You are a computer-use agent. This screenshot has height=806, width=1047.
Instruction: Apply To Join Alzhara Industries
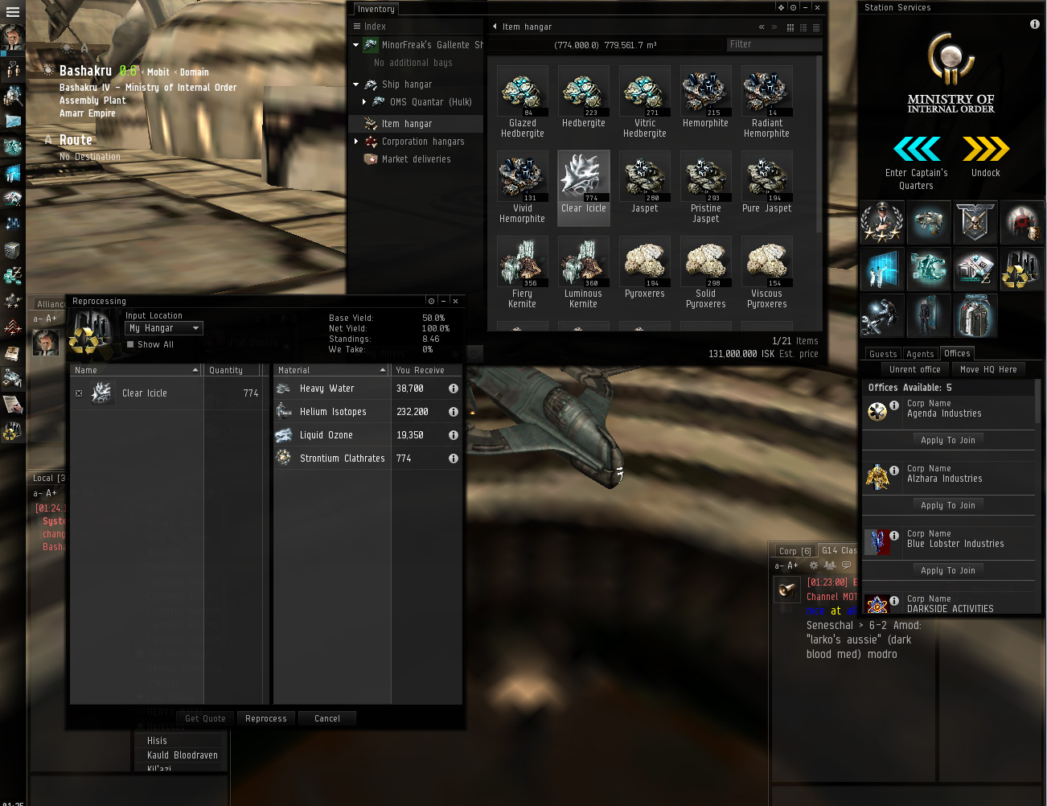coord(948,505)
